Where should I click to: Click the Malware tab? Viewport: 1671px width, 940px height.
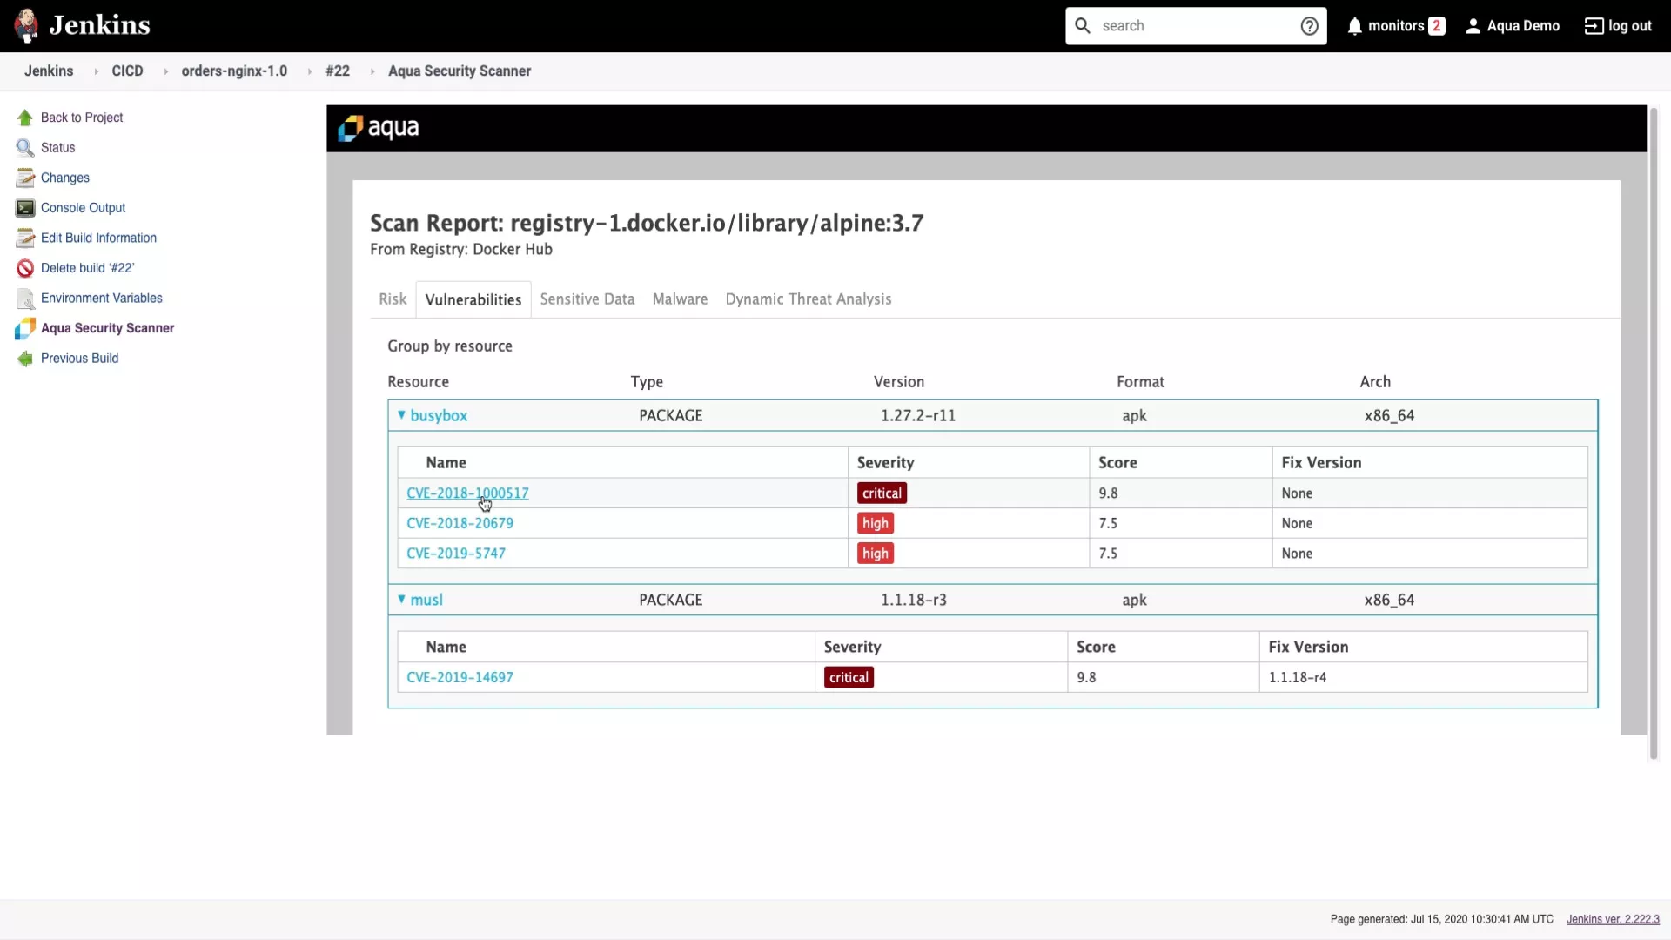(680, 299)
